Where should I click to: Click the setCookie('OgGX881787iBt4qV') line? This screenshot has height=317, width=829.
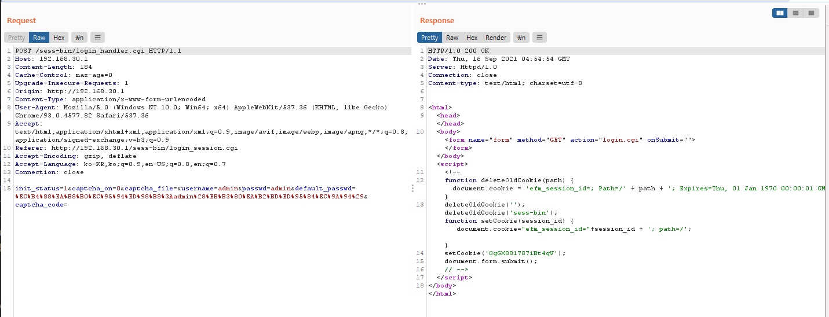(x=504, y=253)
